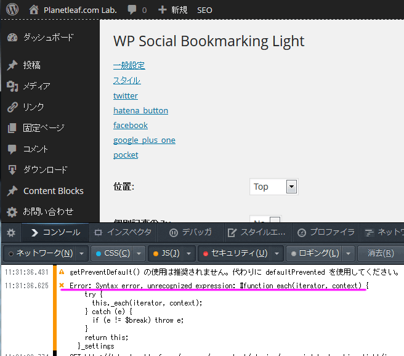Switch to the スタイルエ... tab
This screenshot has height=356, width=404.
tap(258, 233)
